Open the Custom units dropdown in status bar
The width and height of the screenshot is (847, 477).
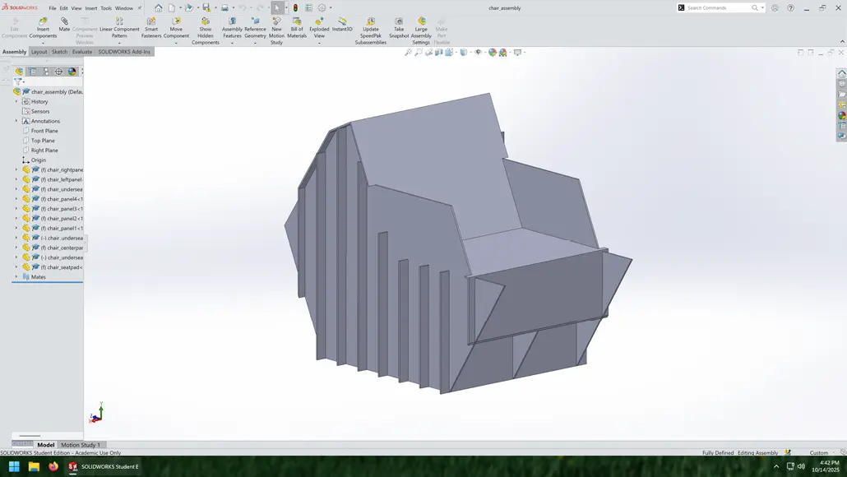click(x=820, y=452)
